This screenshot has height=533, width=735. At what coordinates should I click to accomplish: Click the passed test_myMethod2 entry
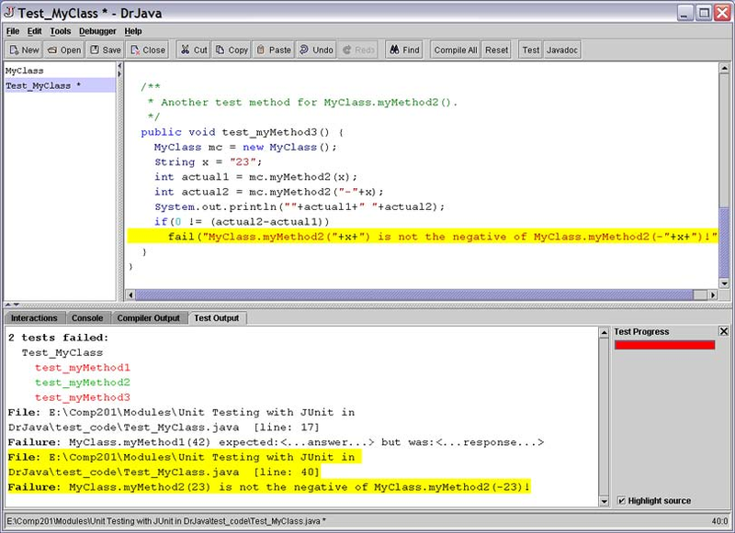[x=83, y=383]
